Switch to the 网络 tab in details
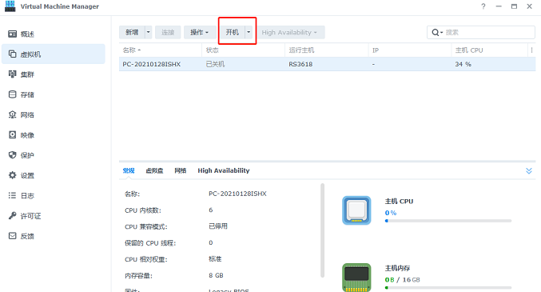Image resolution: width=541 pixels, height=292 pixels. (x=181, y=170)
